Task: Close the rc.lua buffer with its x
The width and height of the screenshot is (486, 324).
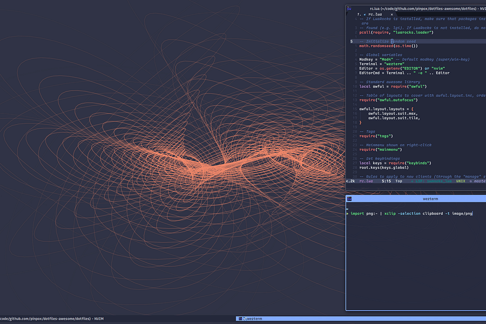Action: pos(391,13)
